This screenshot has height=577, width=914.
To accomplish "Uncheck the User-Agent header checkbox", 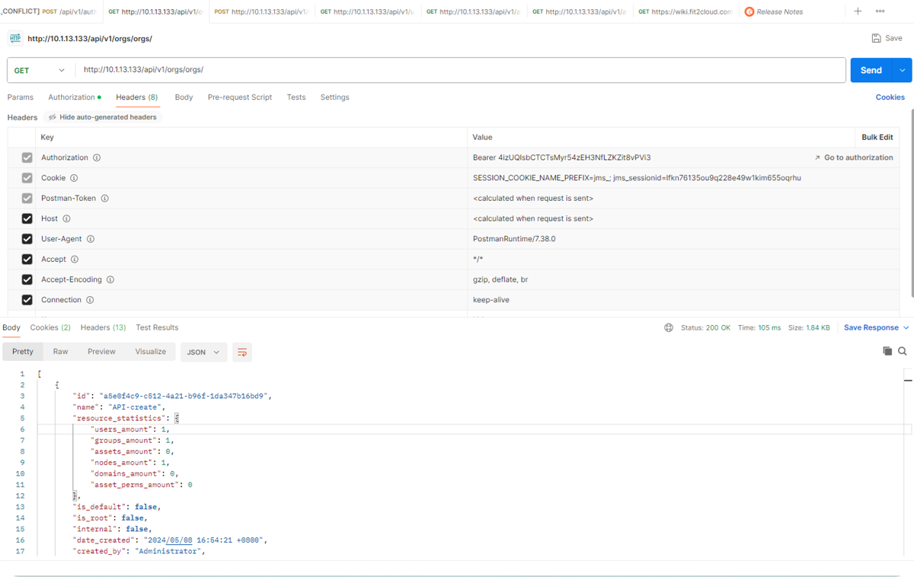I will click(x=27, y=239).
